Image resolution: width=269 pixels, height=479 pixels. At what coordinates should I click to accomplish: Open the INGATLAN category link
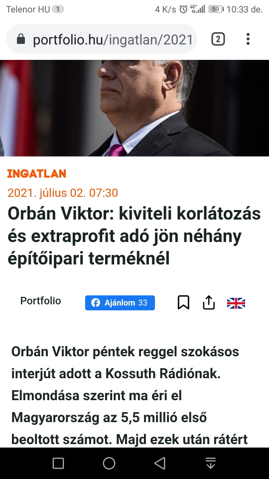(36, 174)
